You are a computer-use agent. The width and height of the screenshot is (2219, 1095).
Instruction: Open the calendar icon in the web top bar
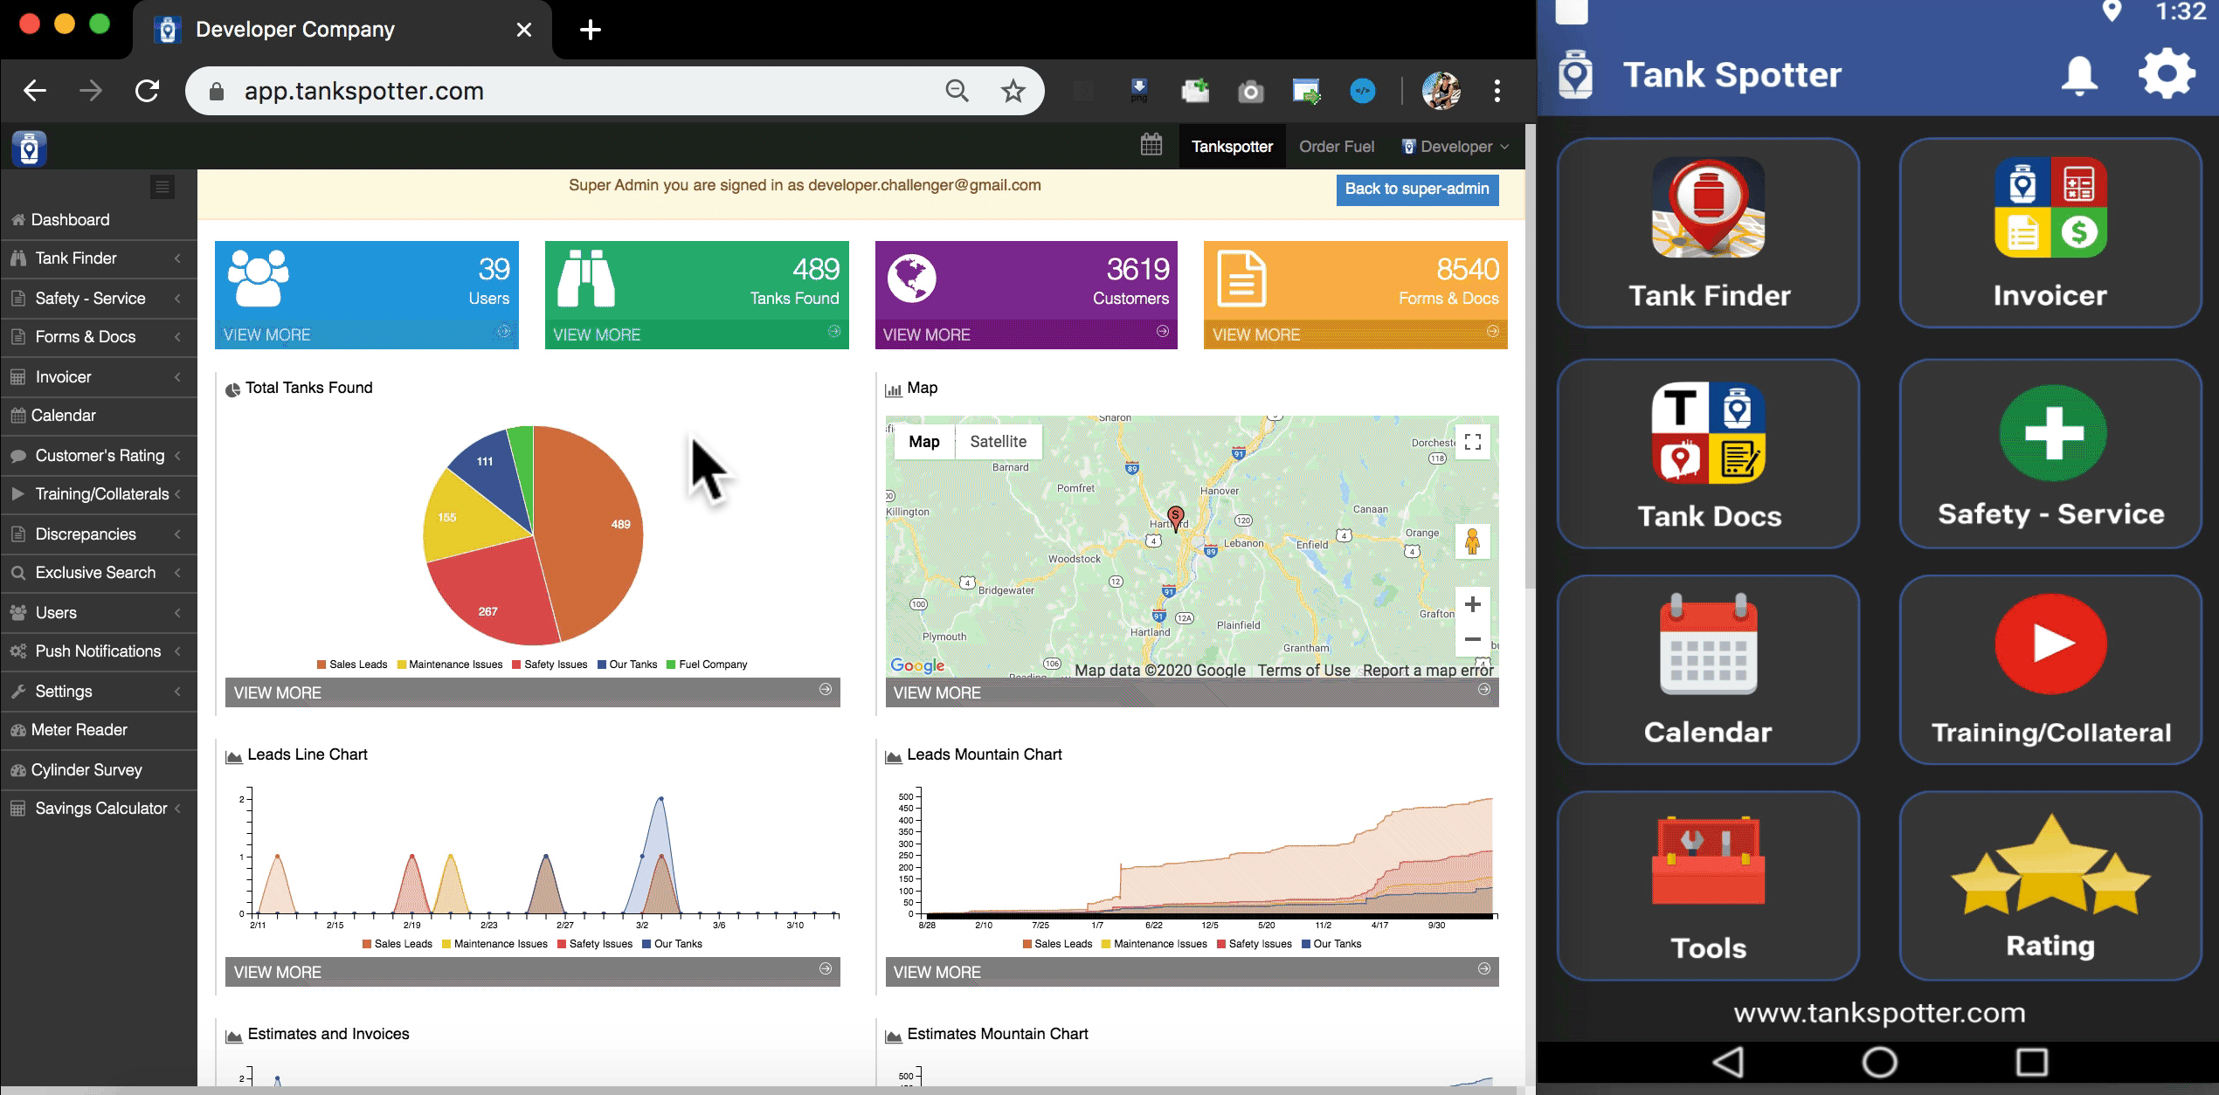(x=1151, y=145)
